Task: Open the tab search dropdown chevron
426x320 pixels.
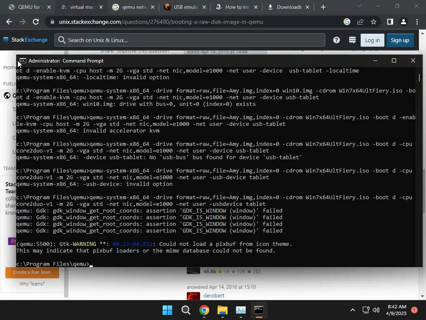Action: (x=359, y=6)
